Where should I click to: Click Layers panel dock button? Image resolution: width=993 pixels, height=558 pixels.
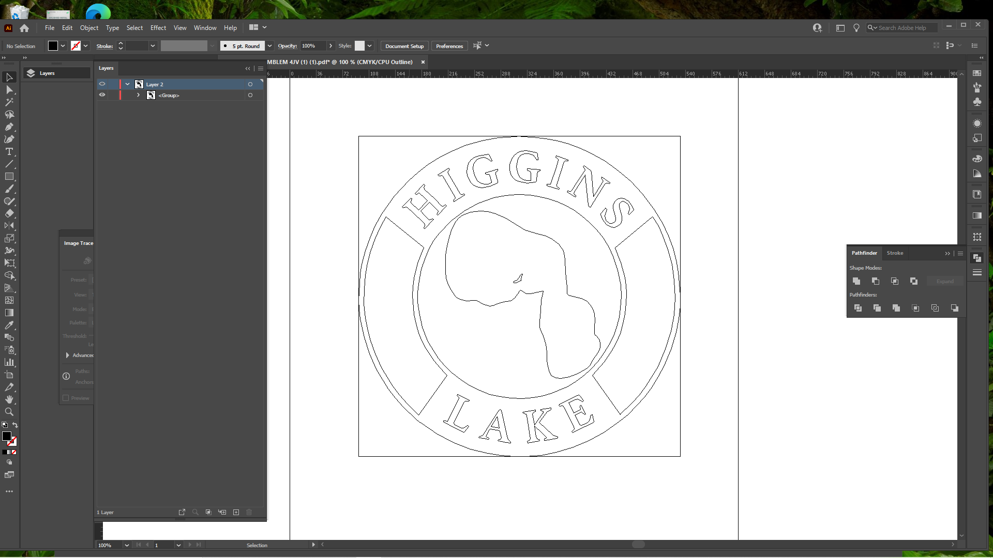click(x=57, y=73)
